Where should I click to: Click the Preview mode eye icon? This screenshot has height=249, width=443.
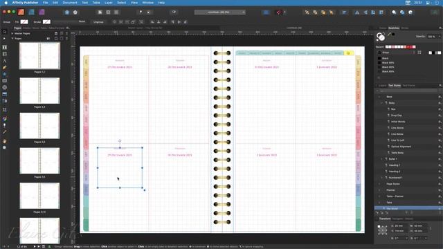(x=174, y=12)
